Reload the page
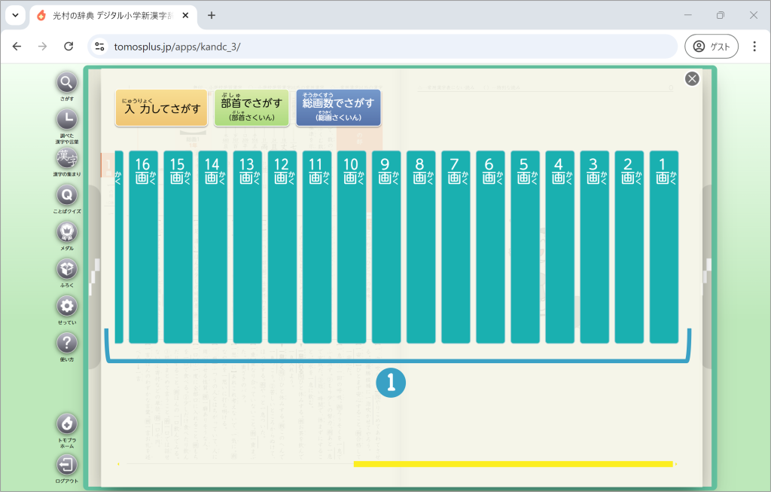Screen dimensions: 771x492 coord(69,46)
